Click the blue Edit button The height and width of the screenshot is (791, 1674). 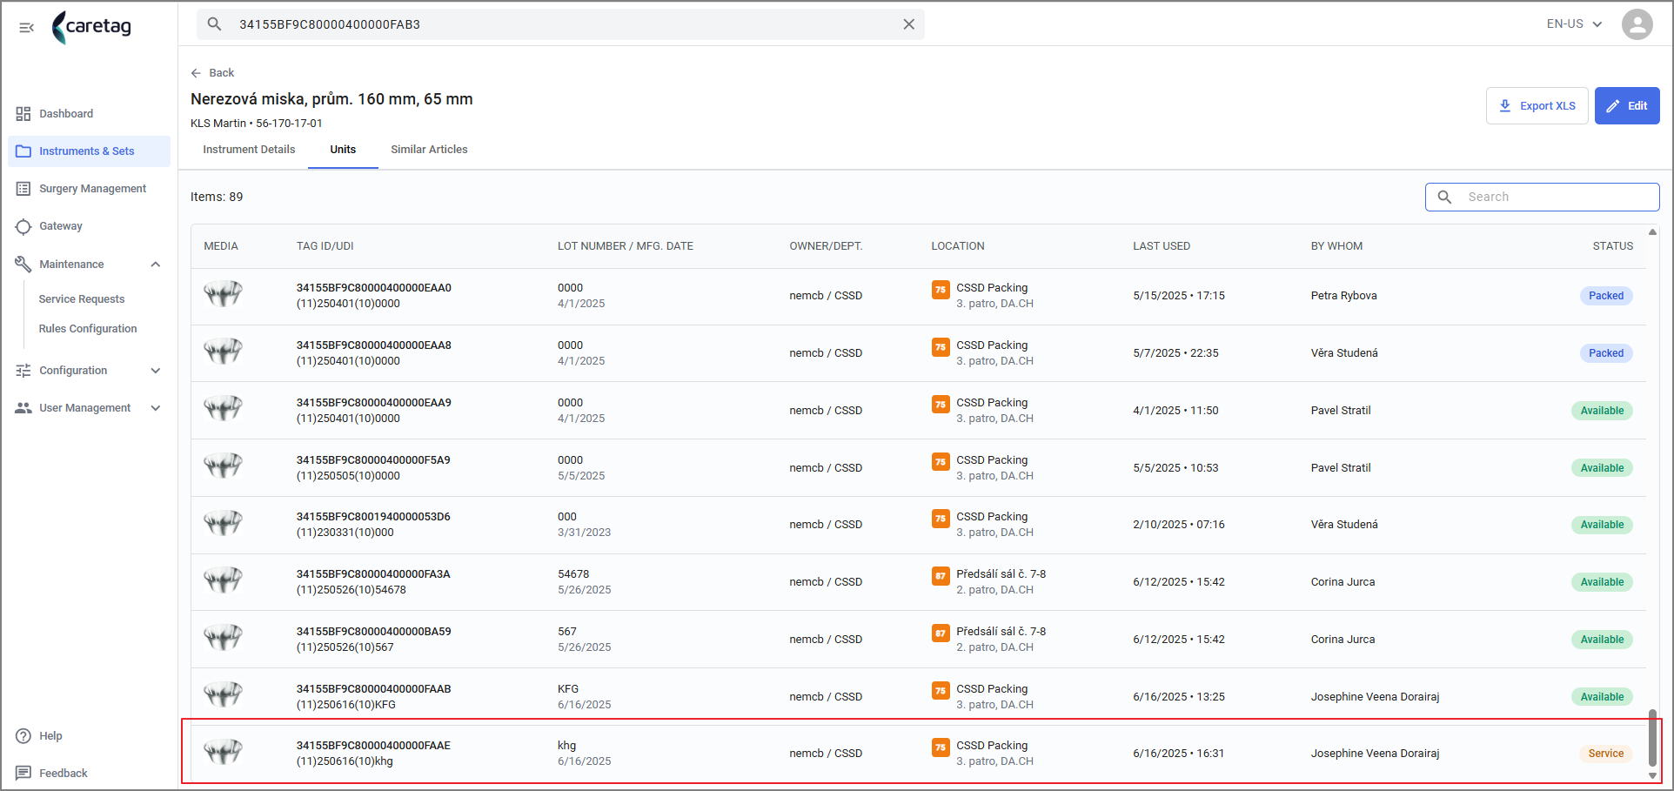click(x=1627, y=106)
